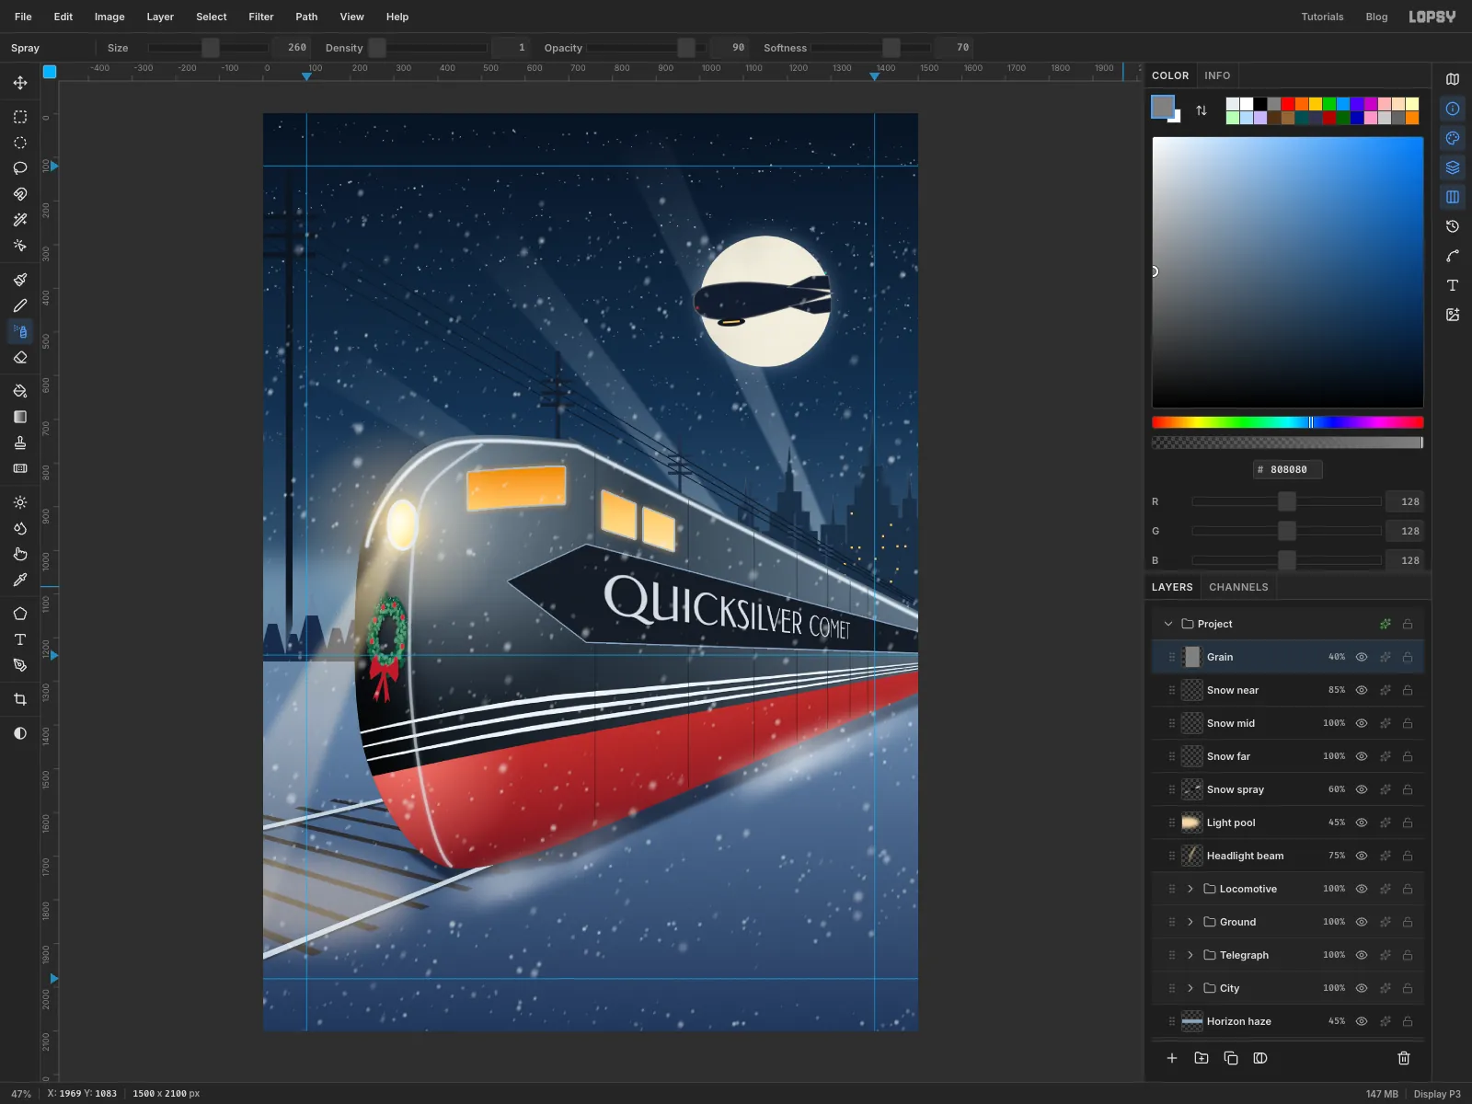1472x1104 pixels.
Task: Expand the Telegraph group
Action: [1190, 955]
